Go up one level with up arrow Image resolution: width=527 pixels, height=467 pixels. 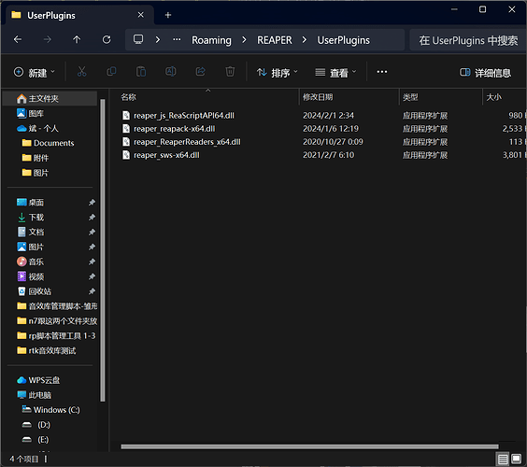[x=77, y=39]
